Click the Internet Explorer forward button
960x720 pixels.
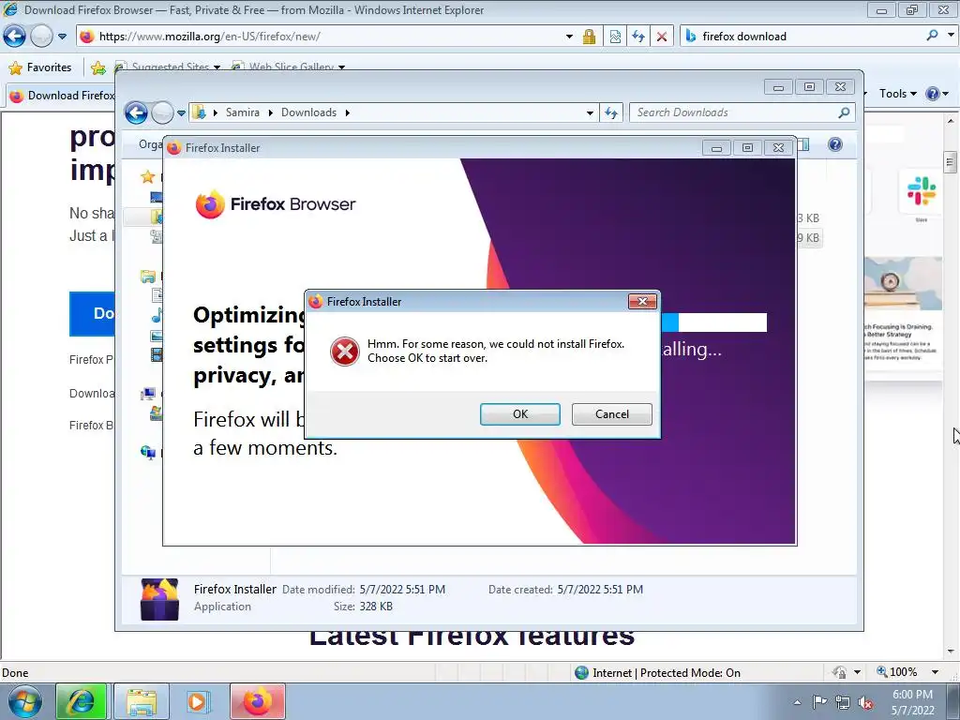(41, 37)
